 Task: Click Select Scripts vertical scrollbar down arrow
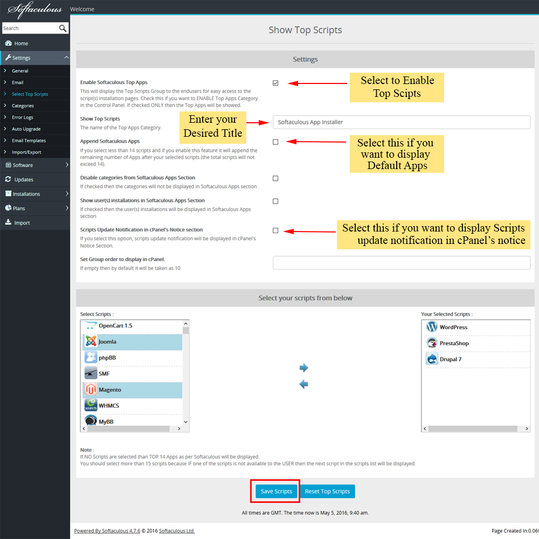click(x=185, y=422)
